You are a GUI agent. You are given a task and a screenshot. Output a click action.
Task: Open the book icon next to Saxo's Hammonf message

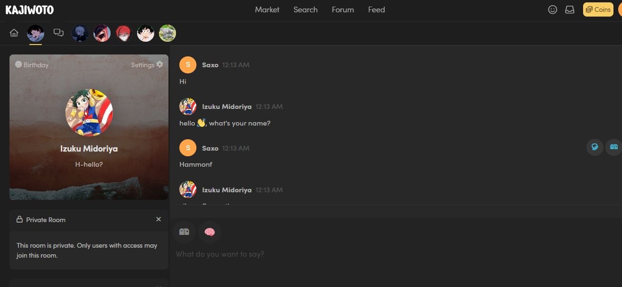(x=614, y=147)
